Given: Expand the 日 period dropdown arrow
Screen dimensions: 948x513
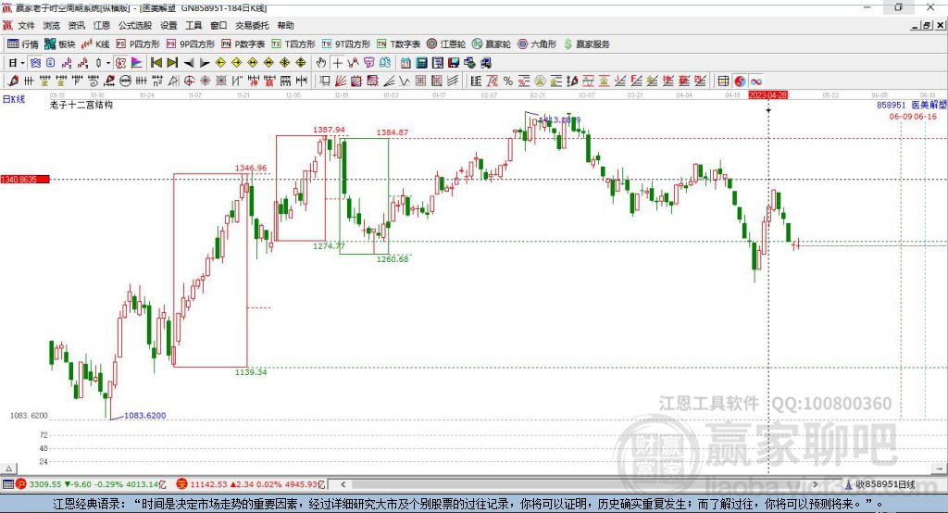Looking at the screenshot, I should (22, 62).
